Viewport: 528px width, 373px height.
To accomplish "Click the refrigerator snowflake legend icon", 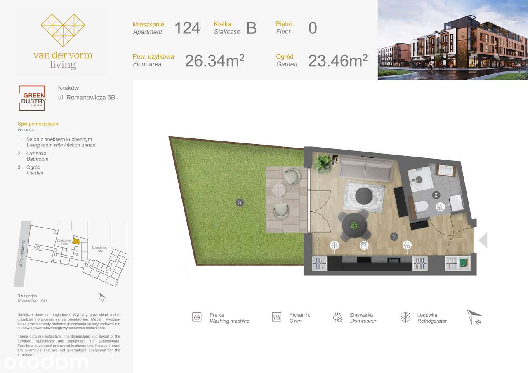I will [x=405, y=317].
